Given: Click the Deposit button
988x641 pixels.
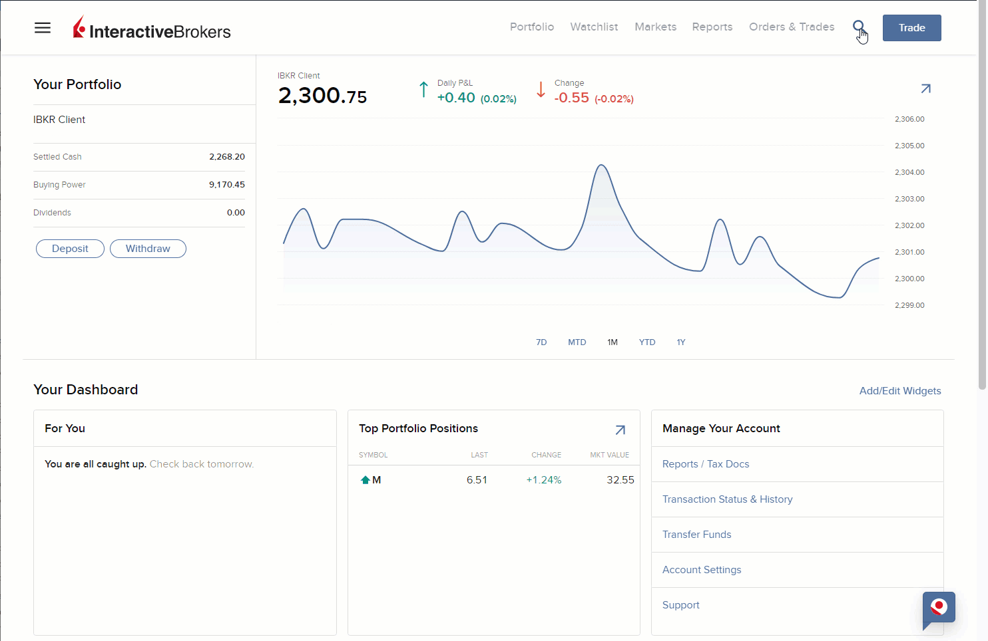Looking at the screenshot, I should coord(70,249).
